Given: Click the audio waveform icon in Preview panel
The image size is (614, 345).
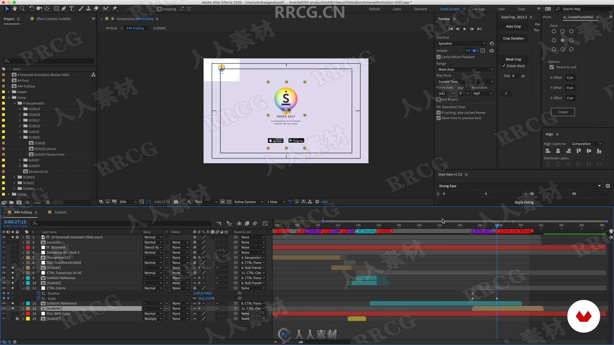Looking at the screenshot, I should [x=475, y=50].
